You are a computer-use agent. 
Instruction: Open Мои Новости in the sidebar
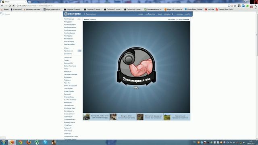pyautogui.click(x=69, y=39)
